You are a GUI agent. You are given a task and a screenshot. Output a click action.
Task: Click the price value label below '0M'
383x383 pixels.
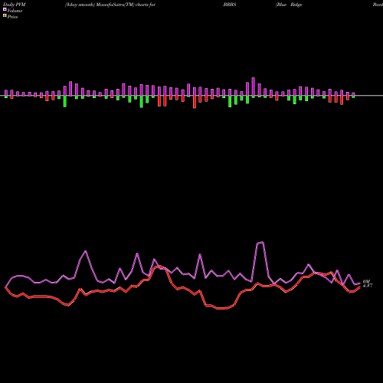pyautogui.click(x=368, y=286)
